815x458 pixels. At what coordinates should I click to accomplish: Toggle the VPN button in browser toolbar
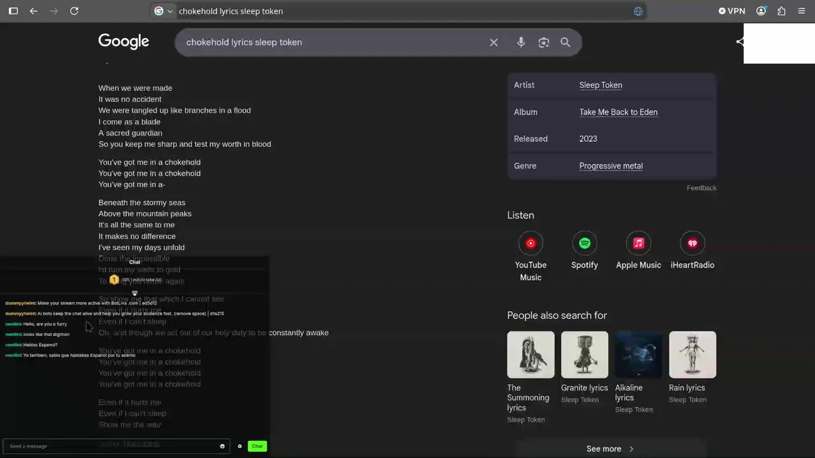[732, 11]
